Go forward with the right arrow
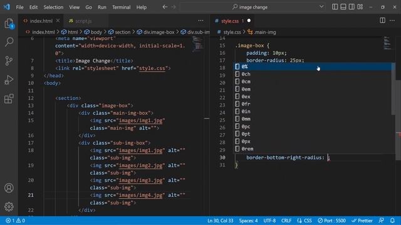This screenshot has width=401, height=225. pyautogui.click(x=174, y=7)
